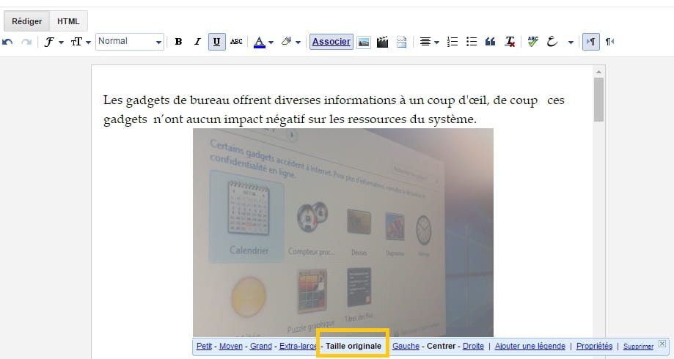Format text as block quote
Image resolution: width=674 pixels, height=359 pixels.
pos(491,42)
